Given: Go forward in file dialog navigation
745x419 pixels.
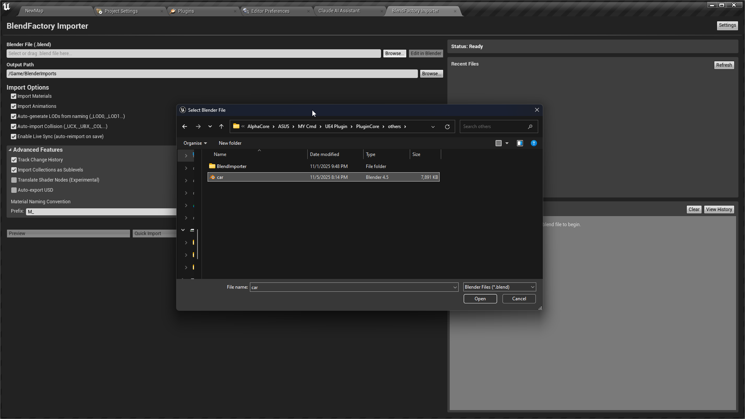Looking at the screenshot, I should [198, 126].
